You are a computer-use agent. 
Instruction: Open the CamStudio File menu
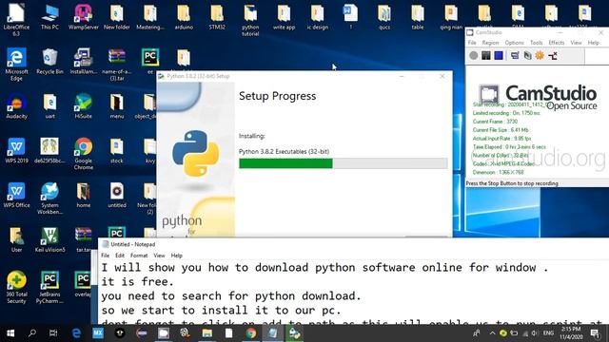(x=472, y=43)
